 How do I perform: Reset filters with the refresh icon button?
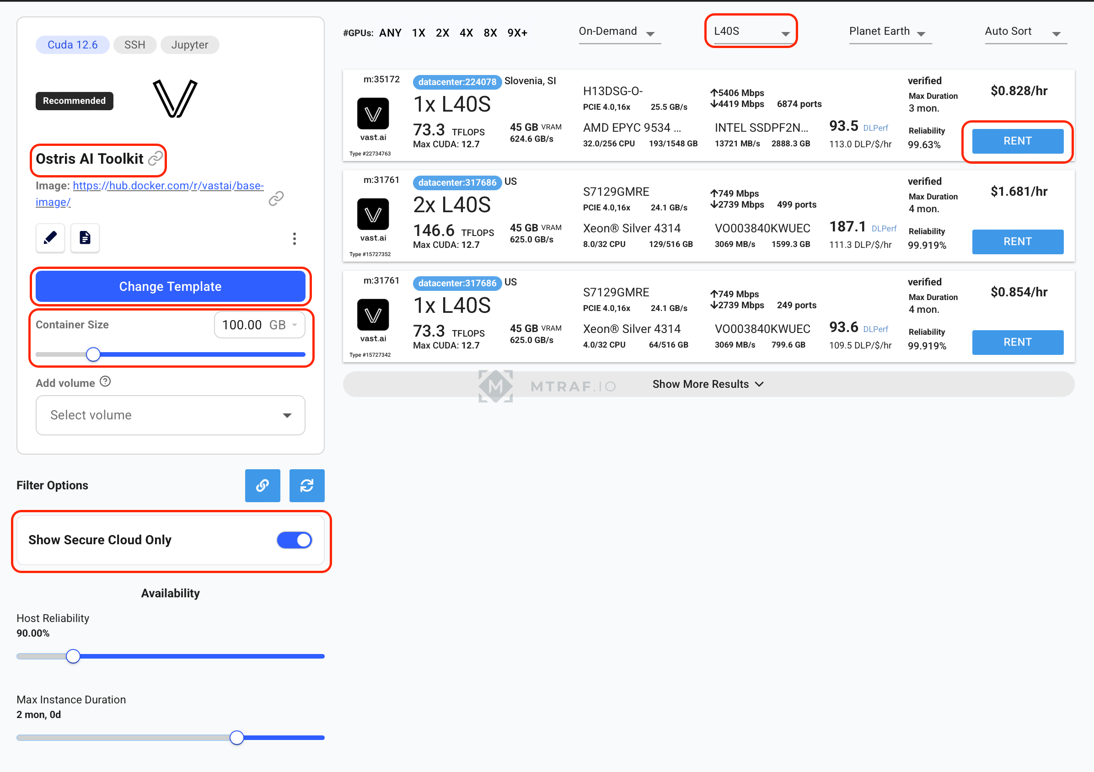[x=306, y=485]
